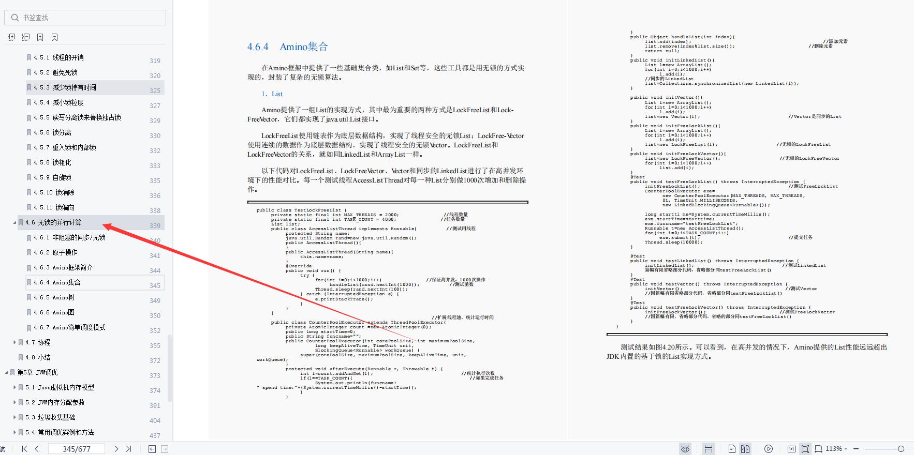The image size is (914, 455).
Task: Open bookmark 4.6.6 Amino图
Action: (54, 312)
